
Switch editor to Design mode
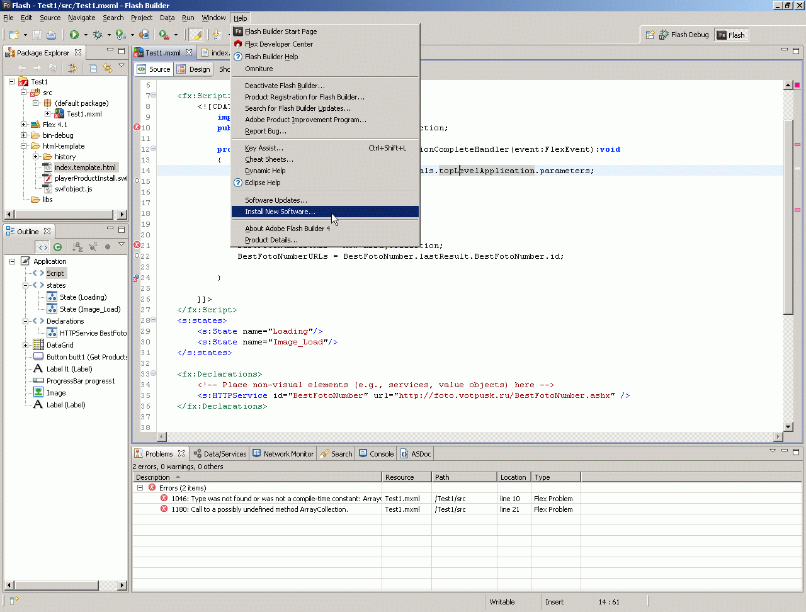(x=194, y=69)
